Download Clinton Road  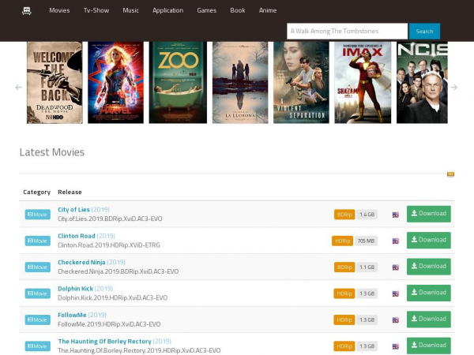pyautogui.click(x=429, y=240)
